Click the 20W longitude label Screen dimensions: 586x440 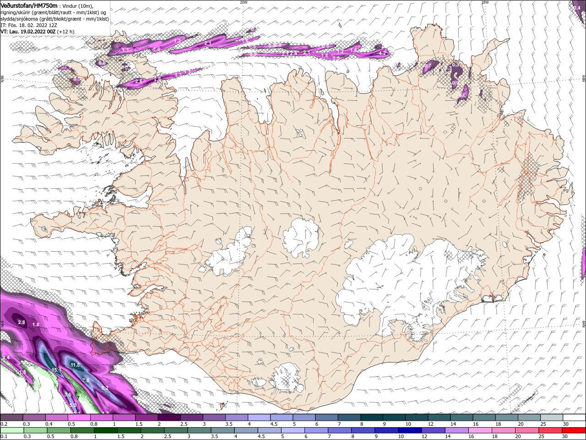point(244,2)
